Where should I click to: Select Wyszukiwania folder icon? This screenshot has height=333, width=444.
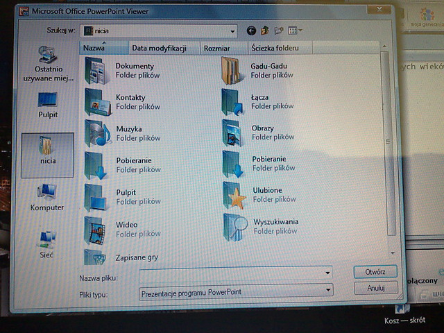point(235,227)
